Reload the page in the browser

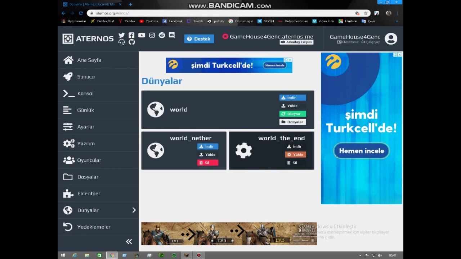[x=81, y=13]
